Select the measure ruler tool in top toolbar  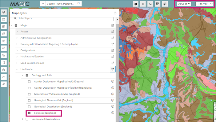[x=150, y=4]
